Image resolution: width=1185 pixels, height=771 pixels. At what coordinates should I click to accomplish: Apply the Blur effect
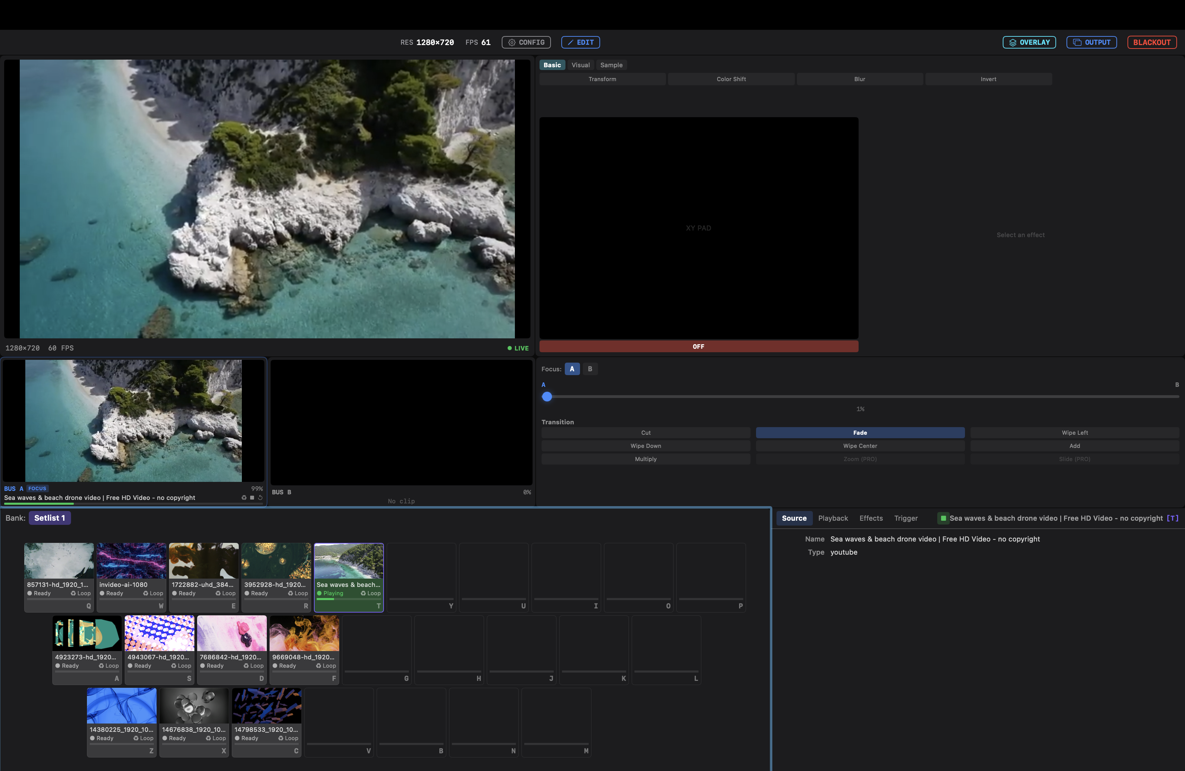coord(859,79)
